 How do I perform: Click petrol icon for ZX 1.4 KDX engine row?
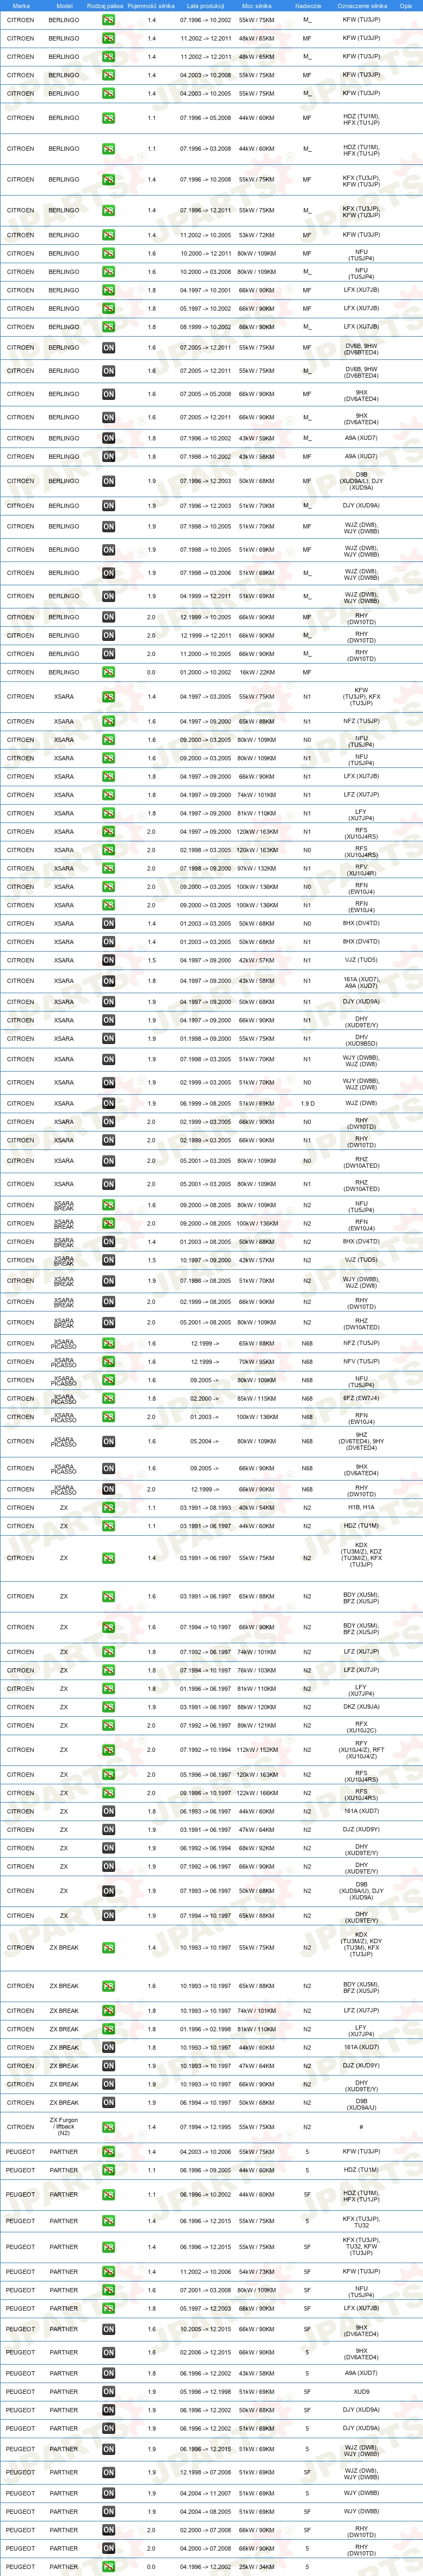(108, 1558)
